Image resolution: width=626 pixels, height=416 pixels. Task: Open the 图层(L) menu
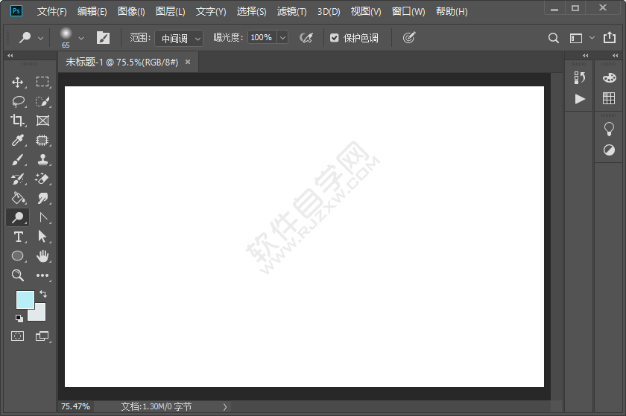tap(171, 12)
